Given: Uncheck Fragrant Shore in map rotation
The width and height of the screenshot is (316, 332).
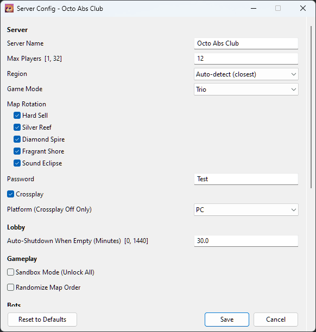Looking at the screenshot, I should point(17,151).
